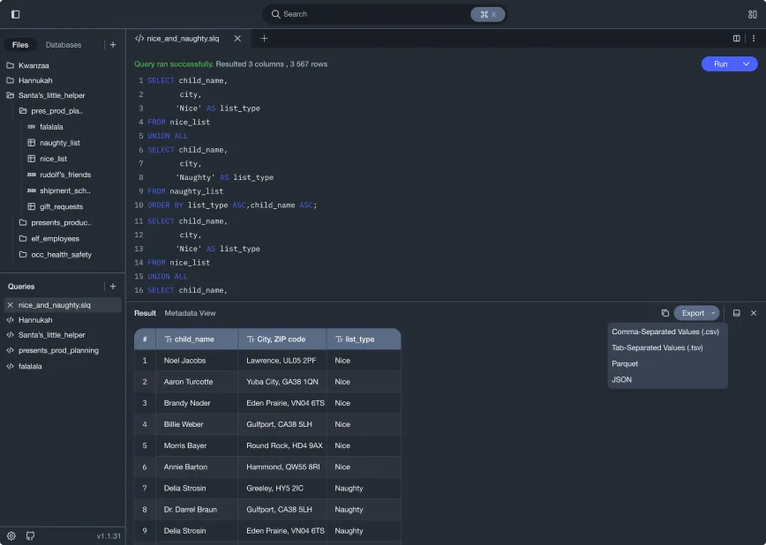Select Brandy Nader cell

(x=197, y=403)
